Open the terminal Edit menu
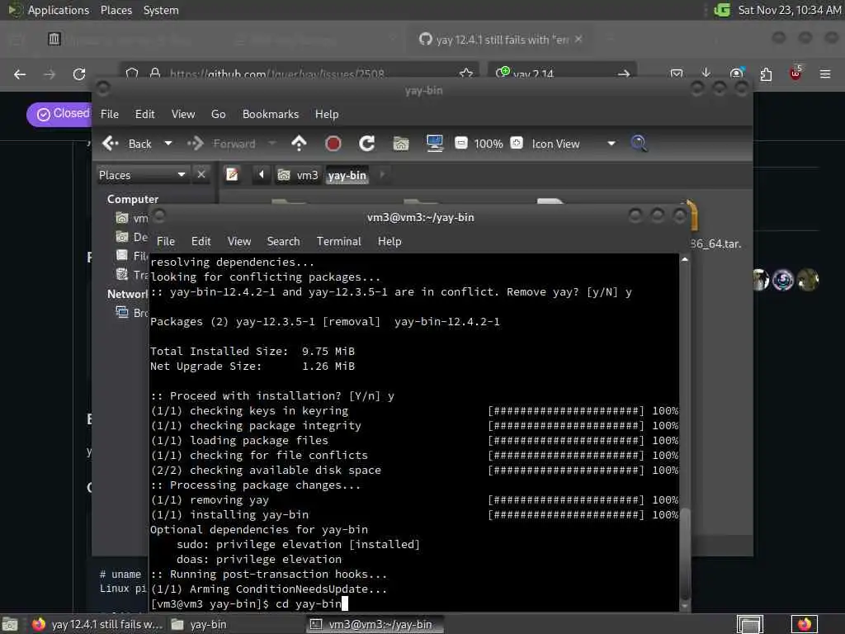This screenshot has width=845, height=634. click(201, 242)
